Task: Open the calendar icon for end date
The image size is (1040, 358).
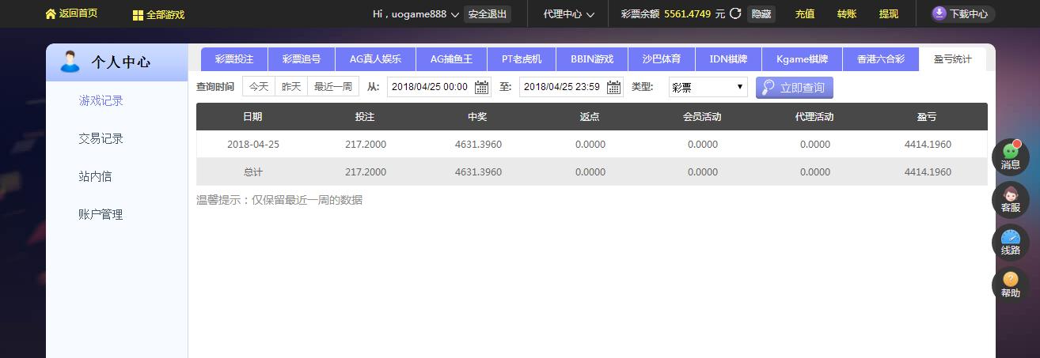Action: pyautogui.click(x=613, y=87)
